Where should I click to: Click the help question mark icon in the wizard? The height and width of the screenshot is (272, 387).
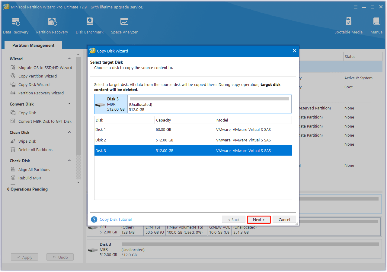click(x=94, y=220)
